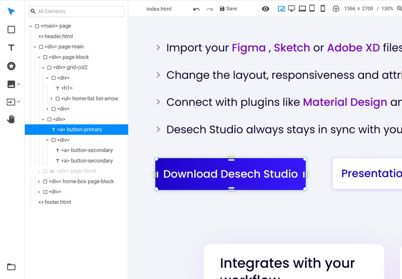Undo the last action
This screenshot has height=279, width=402.
point(196,9)
